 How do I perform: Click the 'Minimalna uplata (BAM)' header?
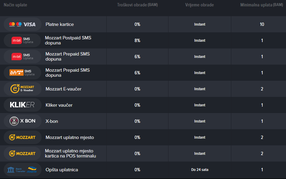click(x=262, y=5)
